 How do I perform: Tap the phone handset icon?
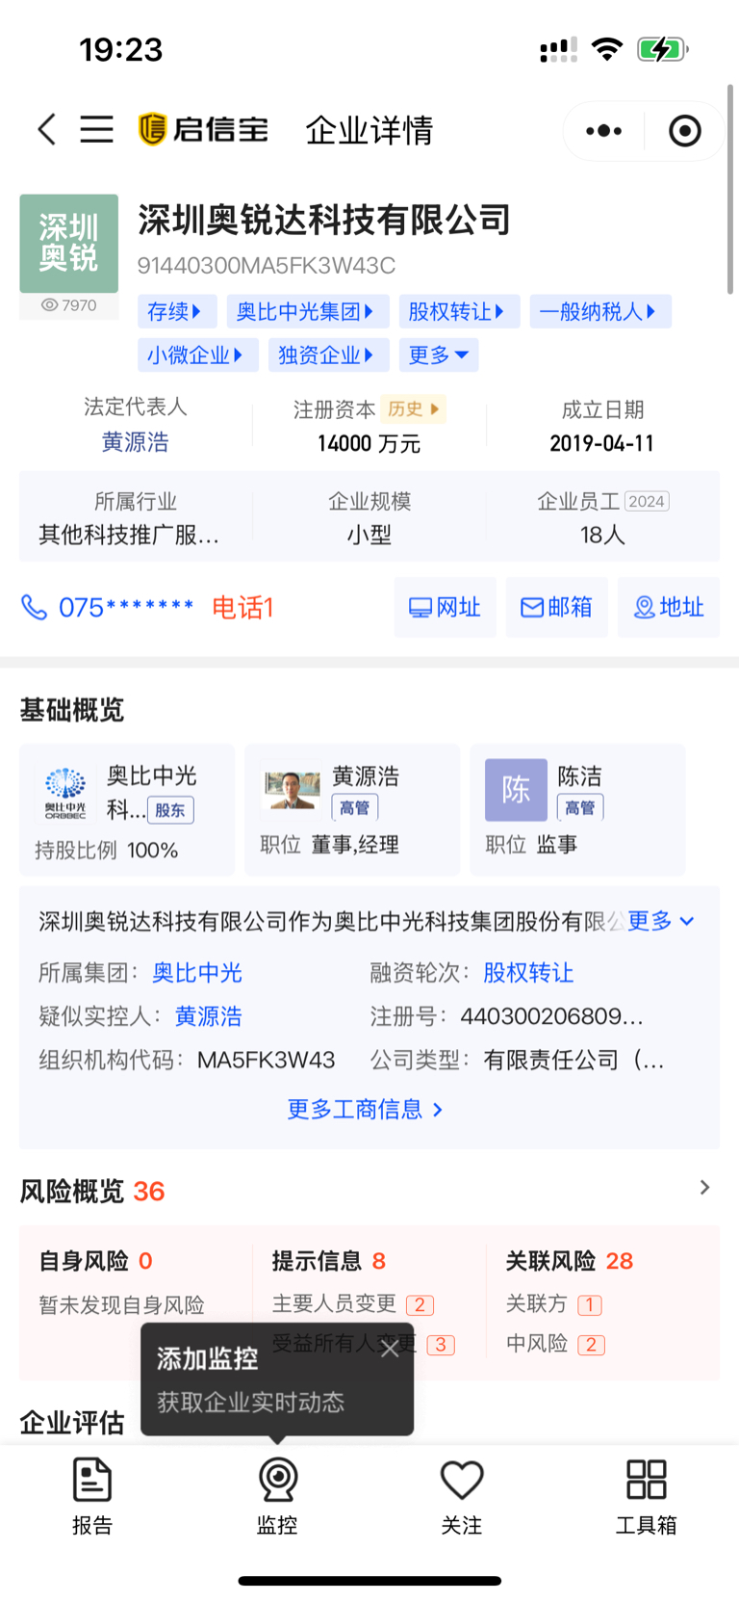pos(34,607)
